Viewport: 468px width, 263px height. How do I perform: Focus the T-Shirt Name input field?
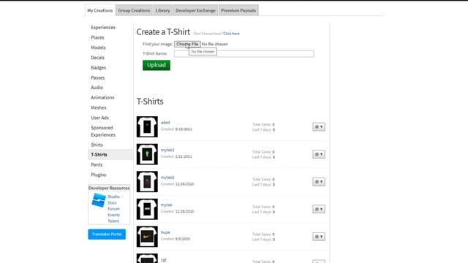pyautogui.click(x=244, y=53)
